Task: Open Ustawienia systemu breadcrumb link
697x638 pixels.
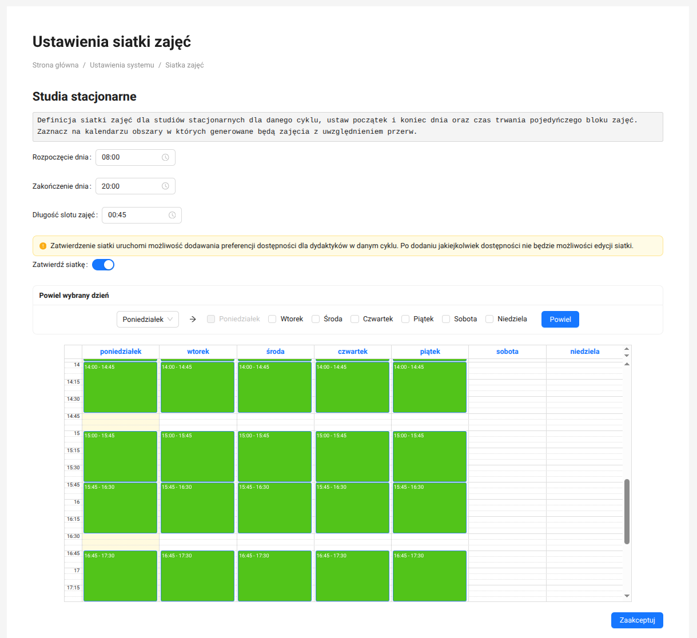Action: coord(122,65)
